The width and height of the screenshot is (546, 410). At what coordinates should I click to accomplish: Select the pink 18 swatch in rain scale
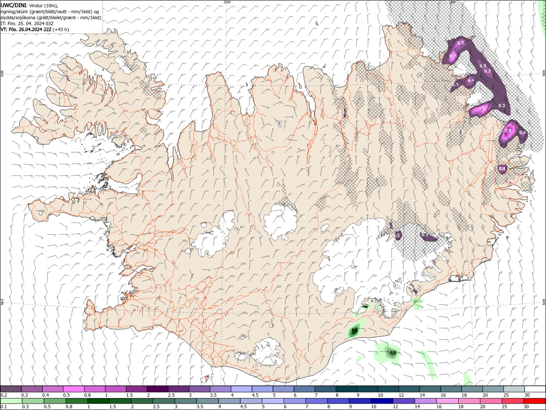[x=469, y=401]
